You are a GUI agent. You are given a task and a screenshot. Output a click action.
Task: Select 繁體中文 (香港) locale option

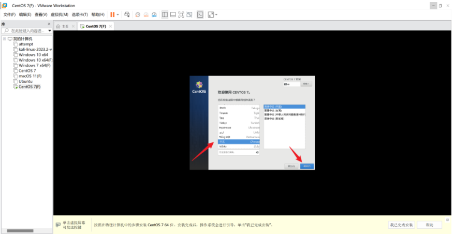tap(284, 115)
